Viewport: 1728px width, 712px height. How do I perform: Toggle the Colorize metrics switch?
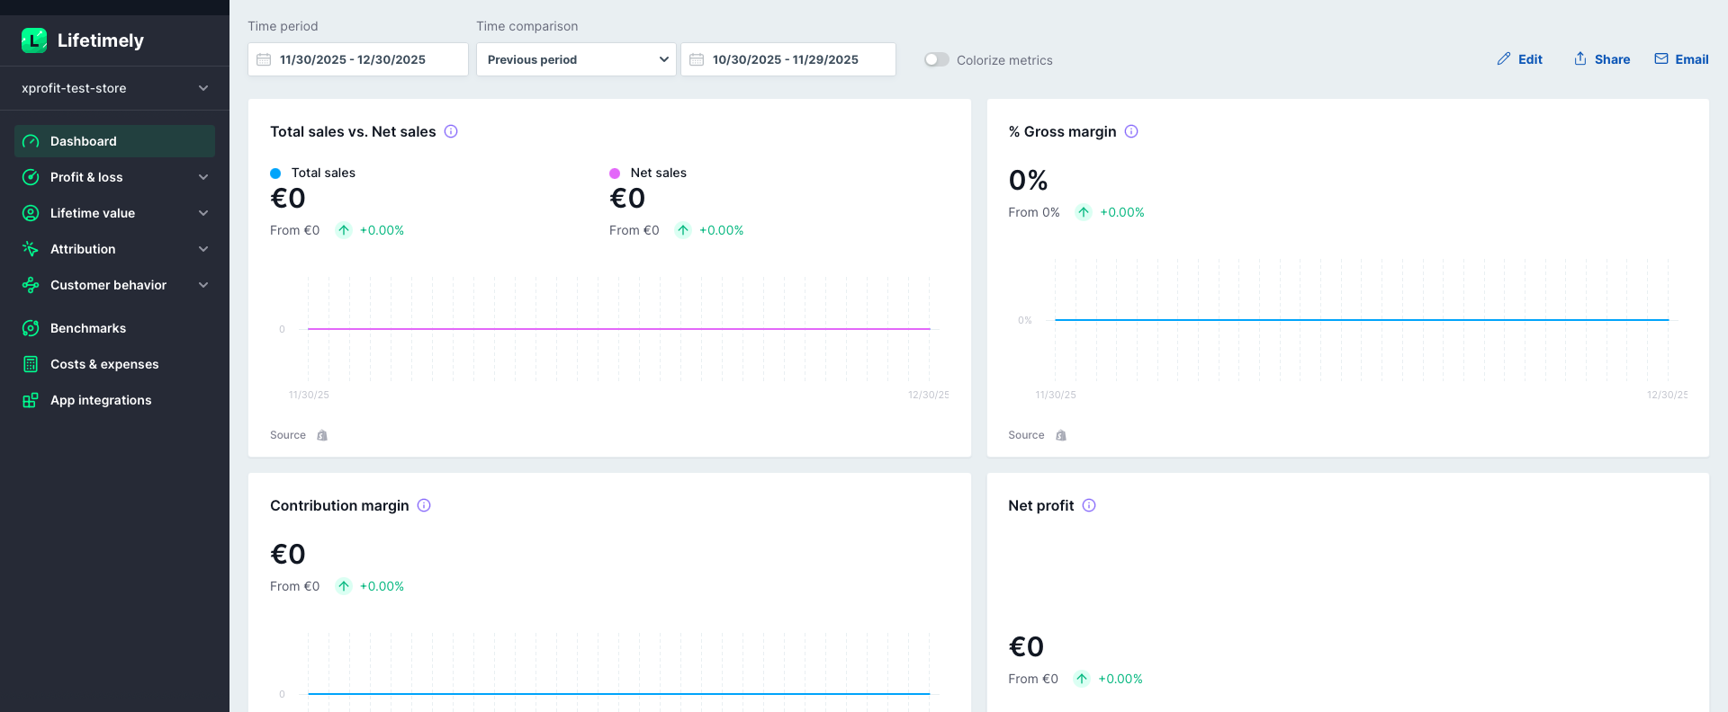tap(936, 60)
